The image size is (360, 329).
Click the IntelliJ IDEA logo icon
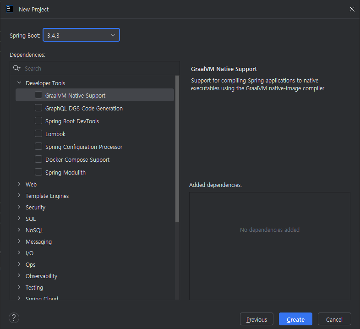(x=10, y=9)
